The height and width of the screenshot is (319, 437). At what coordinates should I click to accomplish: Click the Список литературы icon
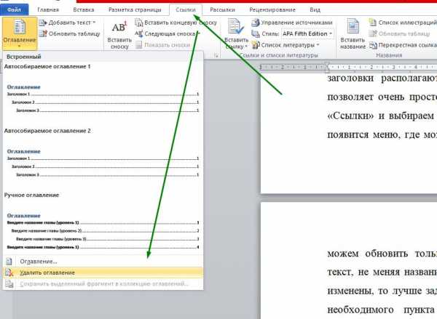coord(256,45)
